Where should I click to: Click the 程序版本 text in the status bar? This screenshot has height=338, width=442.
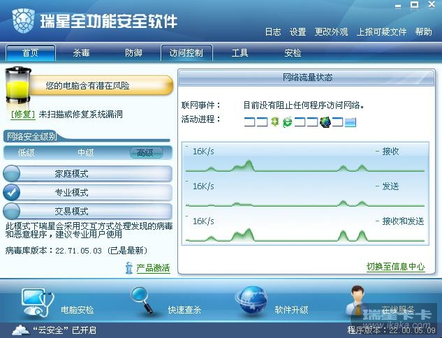(391, 330)
